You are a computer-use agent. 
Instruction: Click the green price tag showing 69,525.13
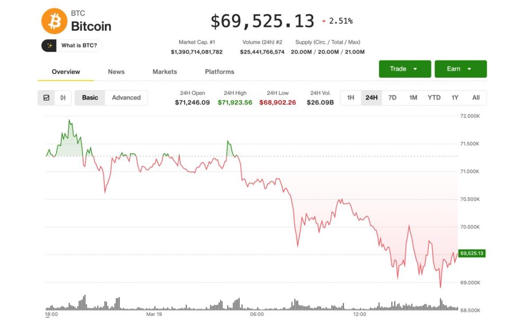click(x=471, y=254)
